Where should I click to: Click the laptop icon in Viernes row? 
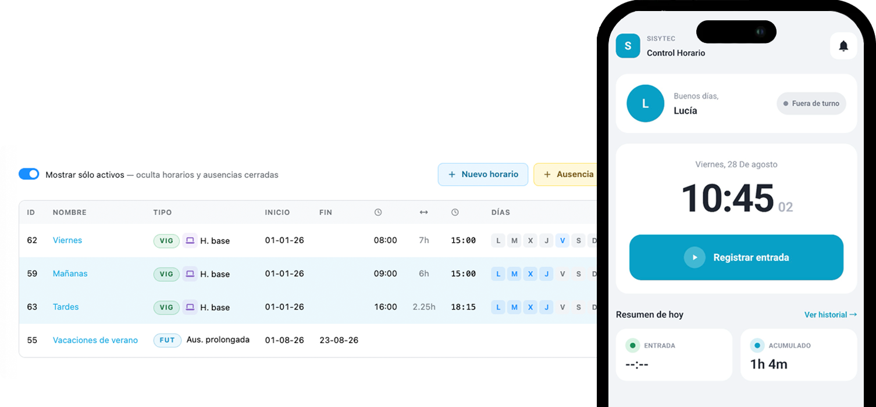(x=190, y=240)
